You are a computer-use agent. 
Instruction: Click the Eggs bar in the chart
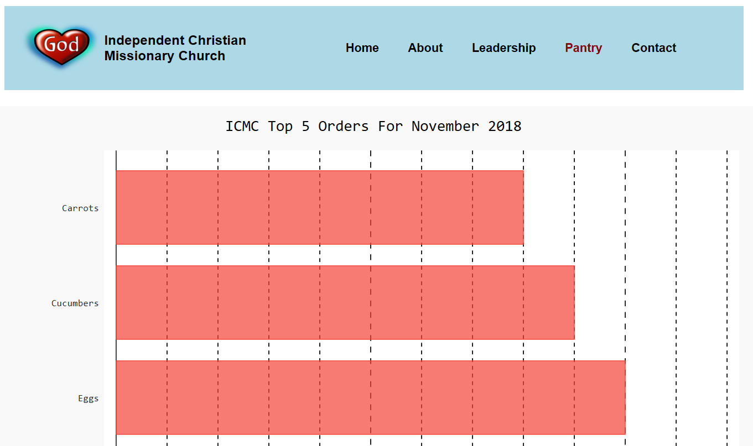point(370,397)
